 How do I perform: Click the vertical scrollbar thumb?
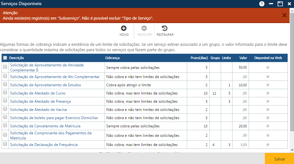pos(292,72)
